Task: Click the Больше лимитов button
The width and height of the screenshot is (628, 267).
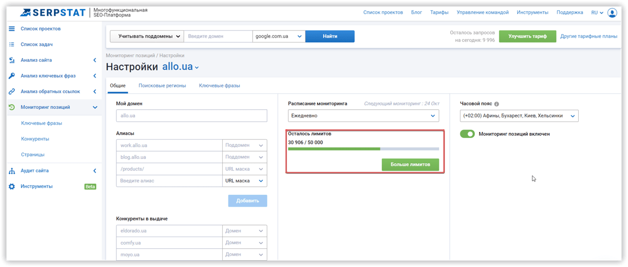Action: pyautogui.click(x=410, y=165)
